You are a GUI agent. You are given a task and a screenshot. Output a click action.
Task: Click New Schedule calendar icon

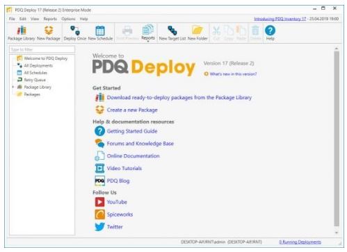pos(100,33)
